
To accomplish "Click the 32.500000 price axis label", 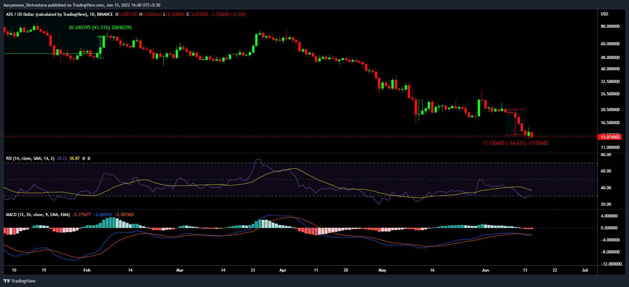I will point(610,82).
